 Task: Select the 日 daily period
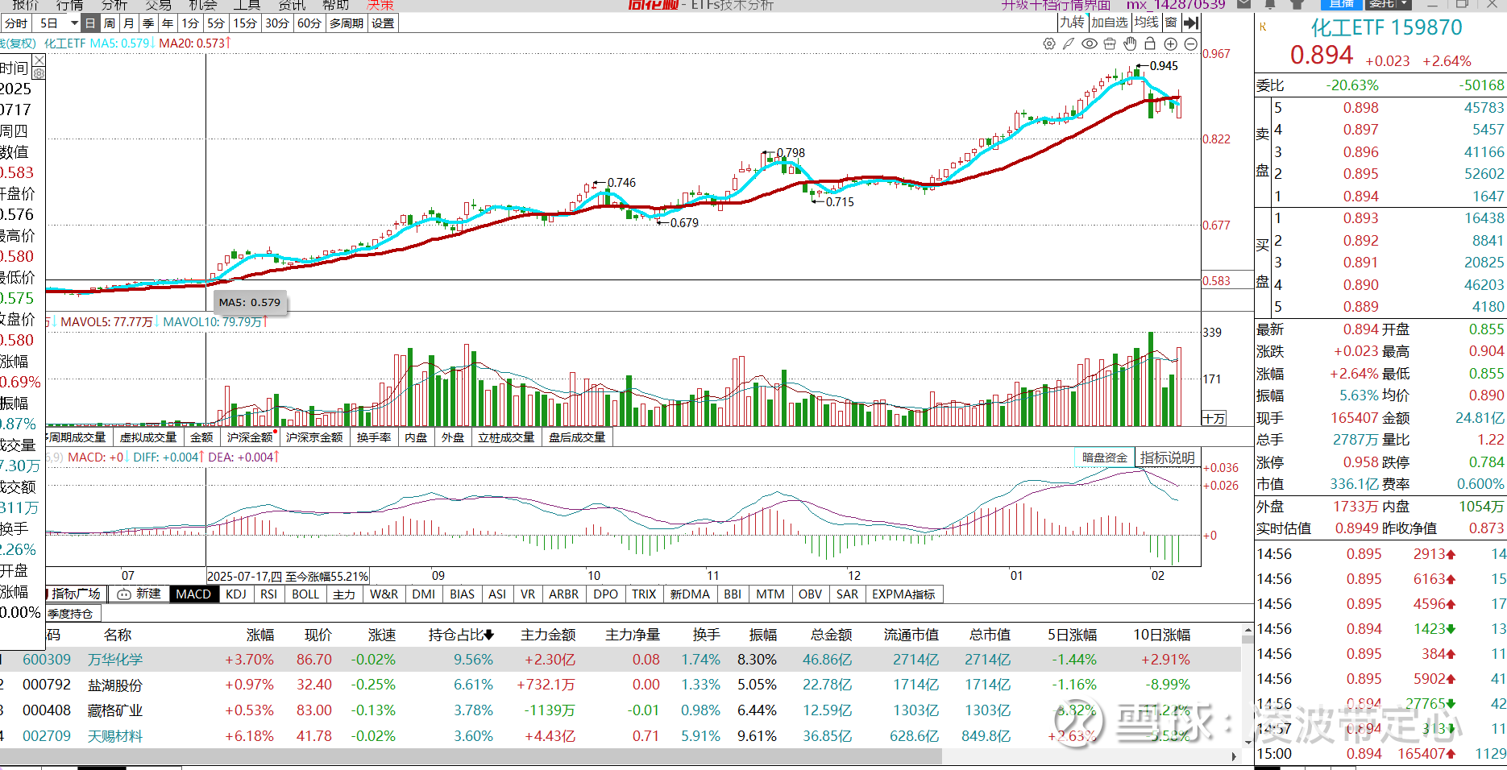(x=90, y=23)
